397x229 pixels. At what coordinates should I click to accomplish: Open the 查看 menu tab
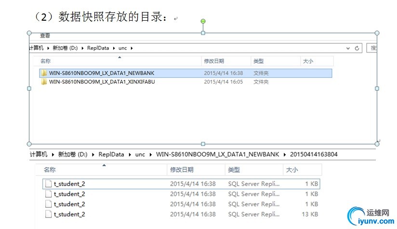tap(45, 36)
